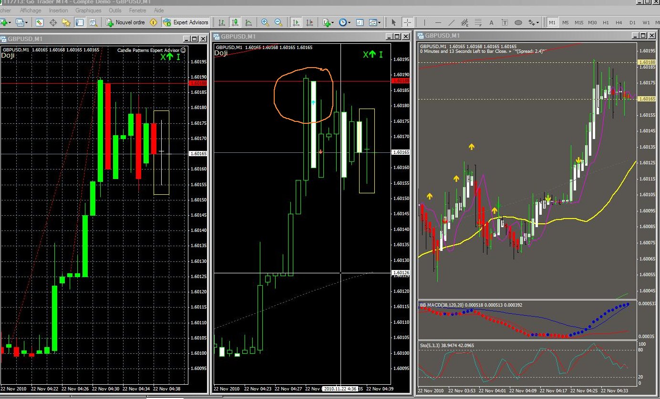Image resolution: width=660 pixels, height=399 pixels.
Task: Open the Affichage menu
Action: pos(31,10)
